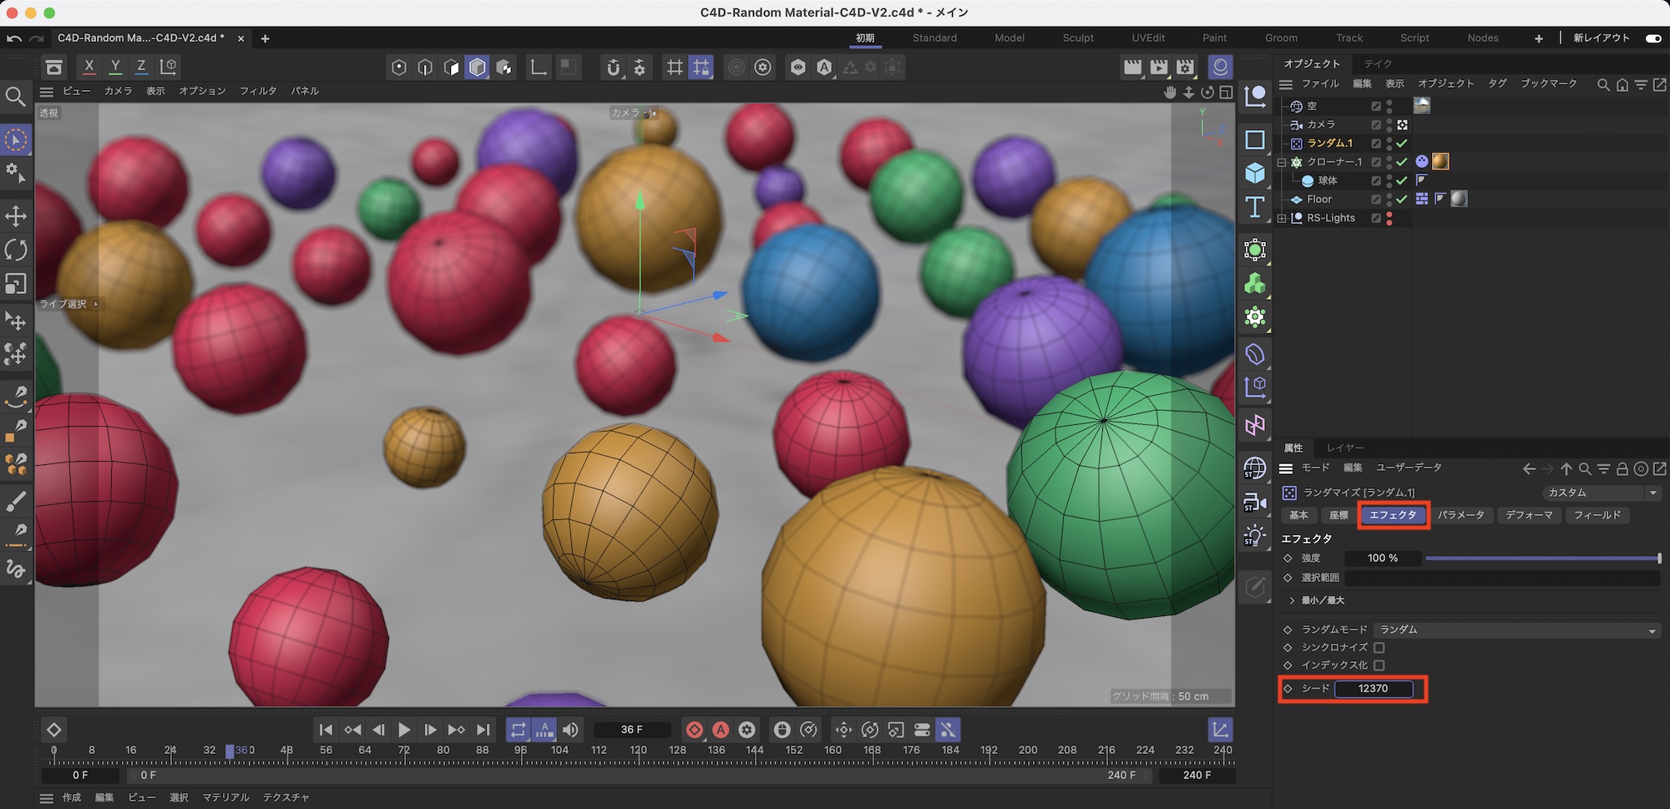Click the Undo arrow icon
The width and height of the screenshot is (1670, 809).
14,38
